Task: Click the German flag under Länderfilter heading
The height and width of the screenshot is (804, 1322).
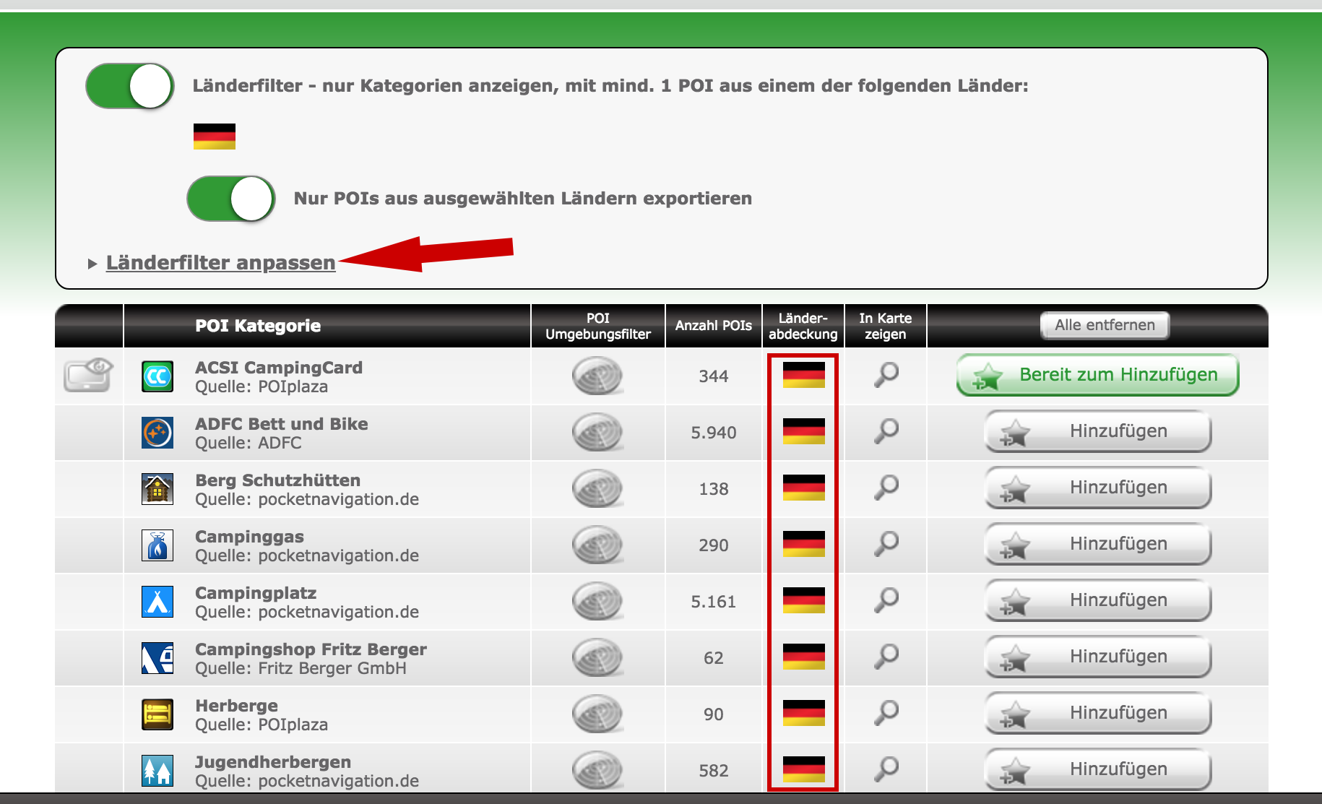Action: point(215,137)
